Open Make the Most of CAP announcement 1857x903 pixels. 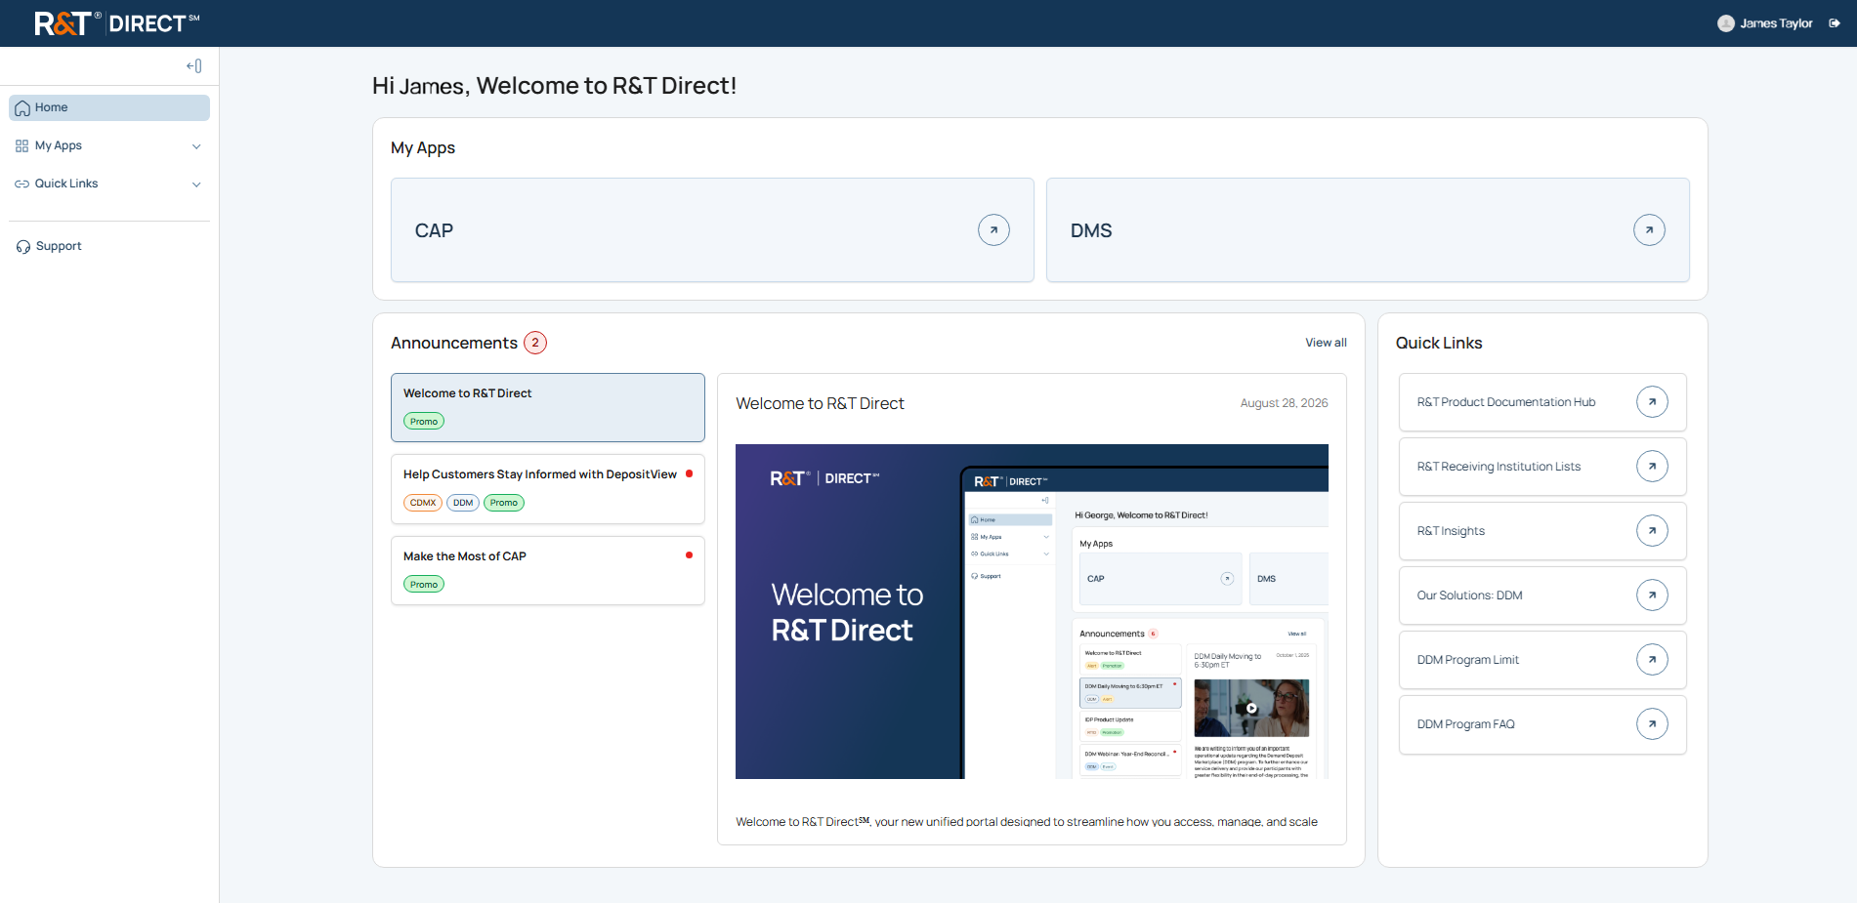(548, 570)
